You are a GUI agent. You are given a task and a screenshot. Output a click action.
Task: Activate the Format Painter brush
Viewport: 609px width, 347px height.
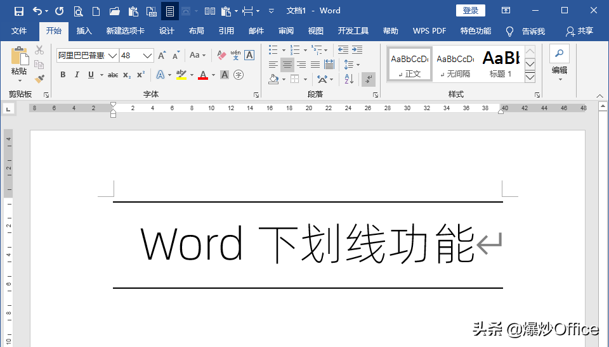(39, 79)
